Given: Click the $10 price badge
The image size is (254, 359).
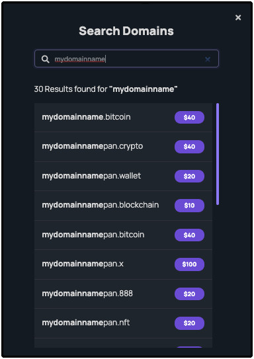Looking at the screenshot, I should 189,206.
